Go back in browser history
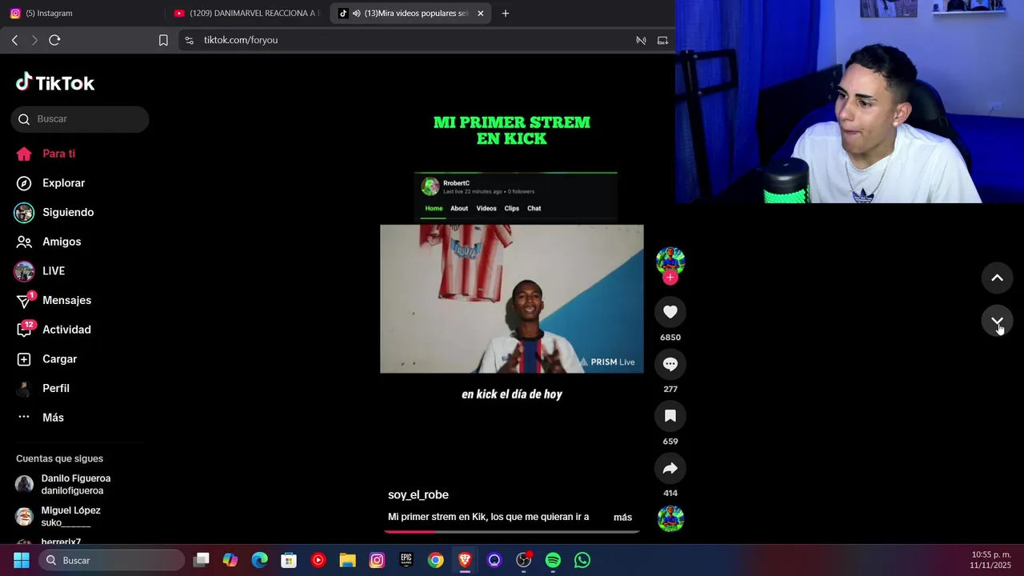Viewport: 1024px width, 576px height. [14, 40]
